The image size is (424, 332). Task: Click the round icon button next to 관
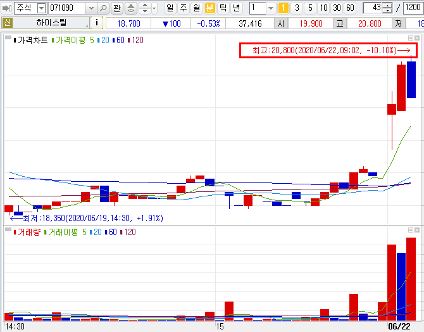[x=131, y=8]
